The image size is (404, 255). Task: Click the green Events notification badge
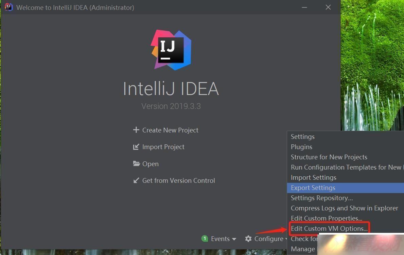tap(205, 238)
